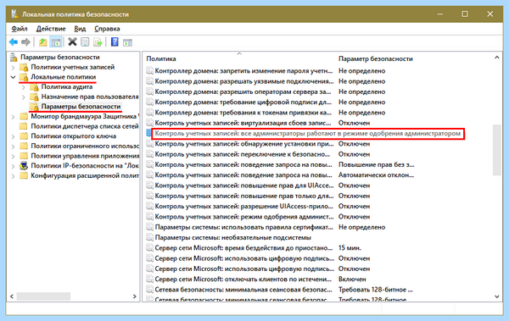509x321 pixels.
Task: Open the Справка menu
Action: [107, 29]
